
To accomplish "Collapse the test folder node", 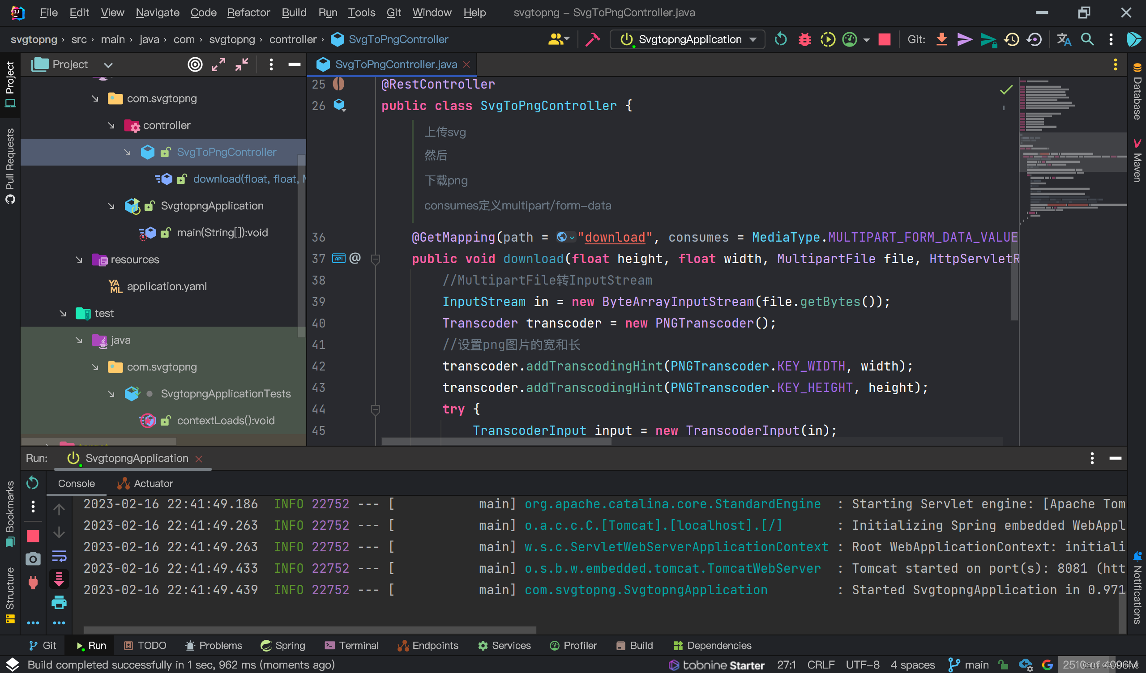I will click(63, 313).
